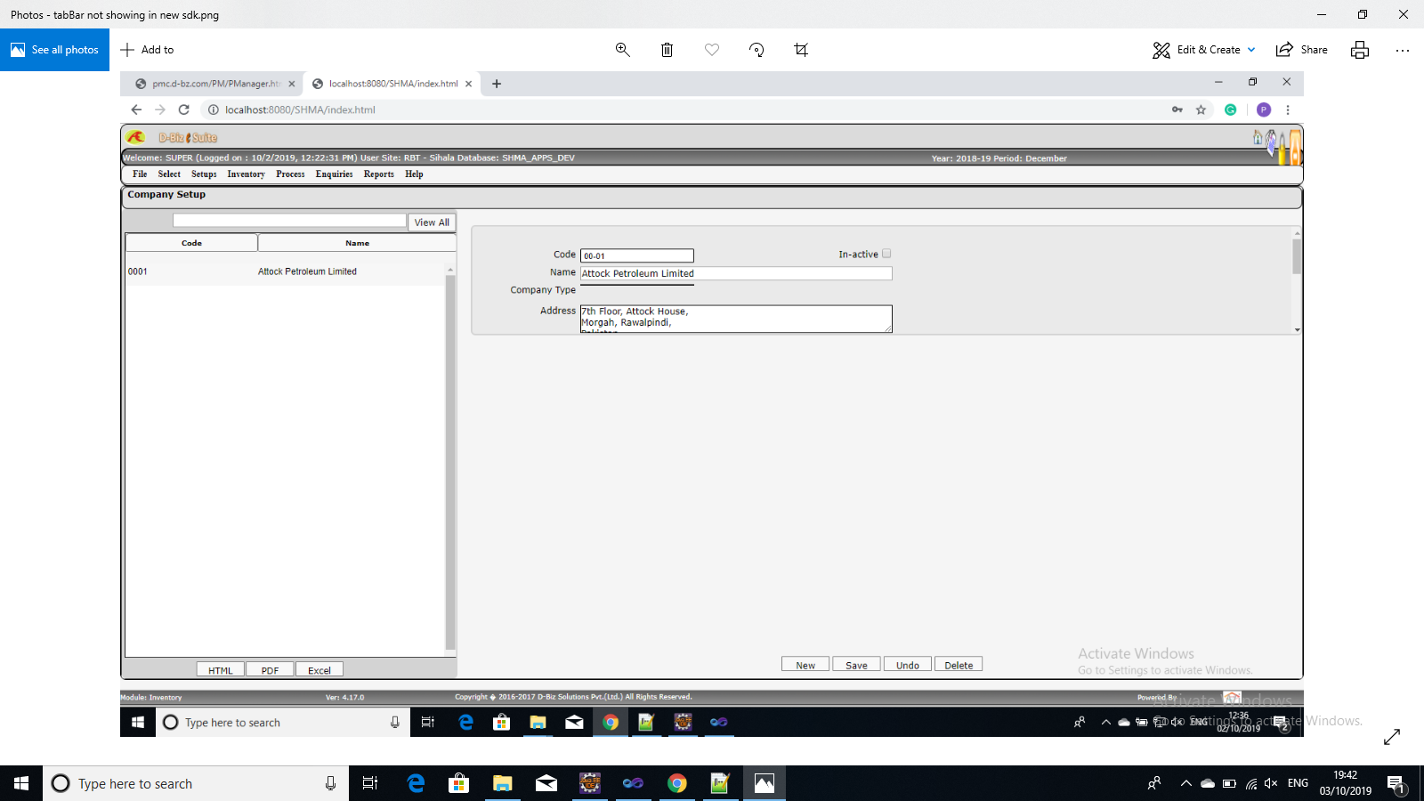
Task: Open the Inventory menu
Action: pos(246,174)
